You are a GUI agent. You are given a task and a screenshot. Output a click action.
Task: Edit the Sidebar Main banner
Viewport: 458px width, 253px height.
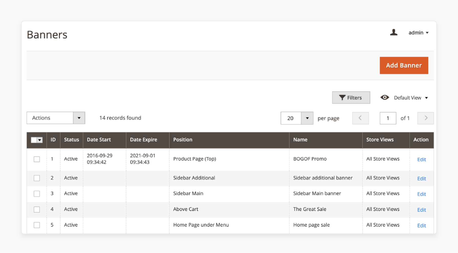tap(421, 194)
